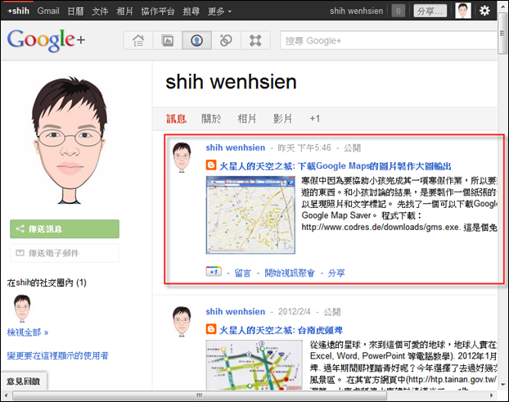Click the 昨天 下午5:46 timestamp
Screen dimensions: 509x402
tap(304, 148)
